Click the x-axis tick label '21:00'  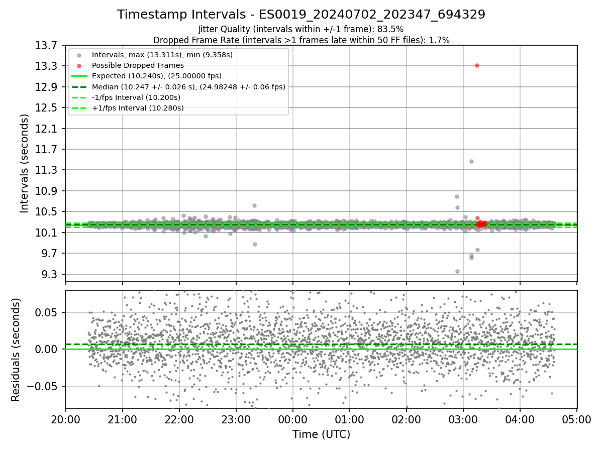(x=122, y=420)
